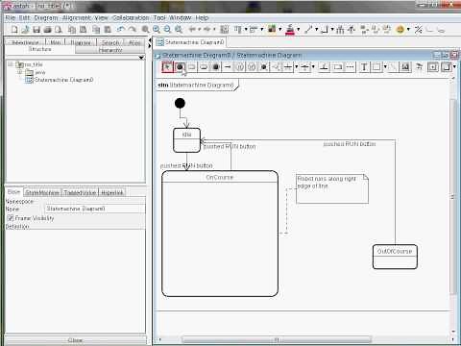Image resolution: width=461 pixels, height=346 pixels.
Task: Open the smiley mini icon dropdown arrow
Action: 408,30
